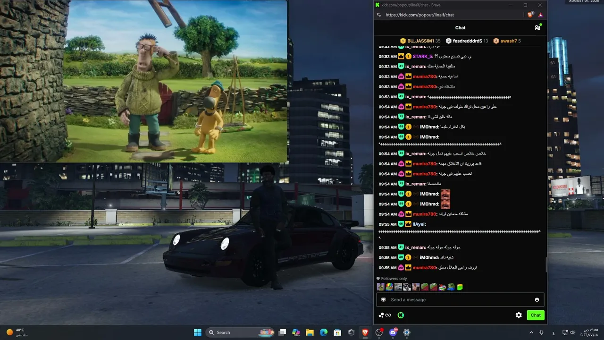Open Task View on the taskbar
Viewport: 604px width, 340px height.
pos(282,332)
